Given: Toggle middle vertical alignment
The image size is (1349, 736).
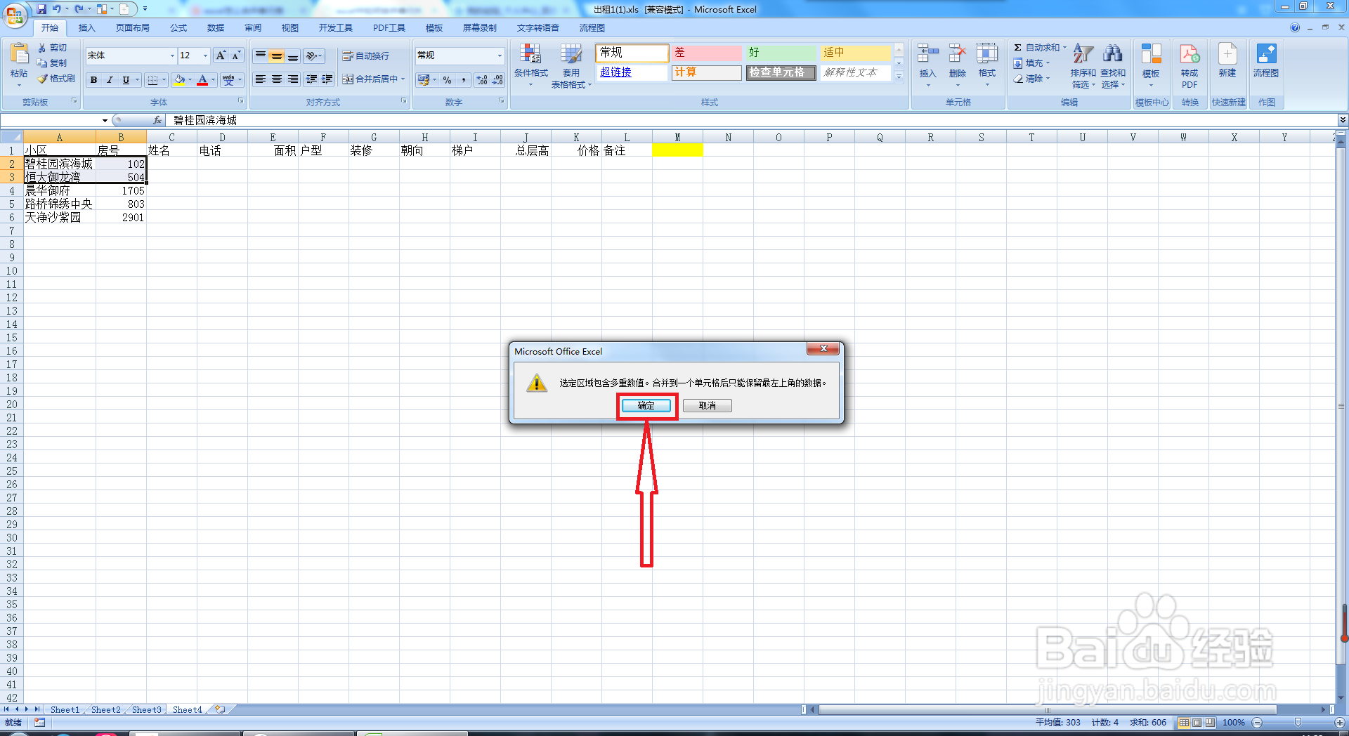Looking at the screenshot, I should click(277, 55).
